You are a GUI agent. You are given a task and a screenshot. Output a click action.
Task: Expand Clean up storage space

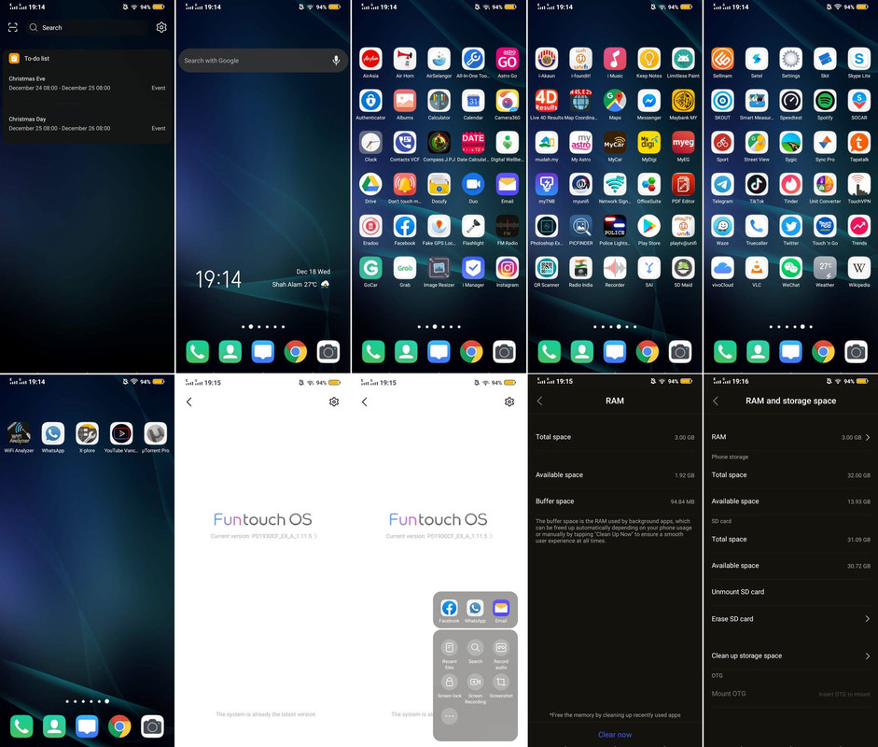click(x=790, y=655)
